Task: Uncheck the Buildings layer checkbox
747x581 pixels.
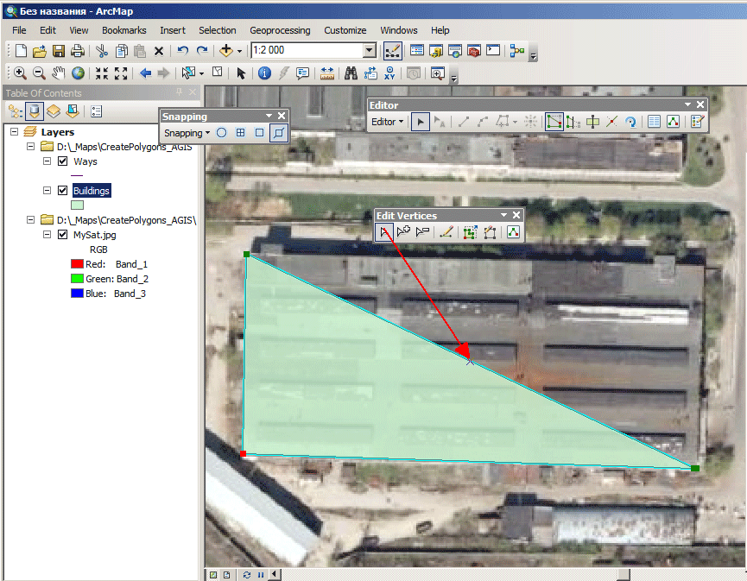Action: click(62, 191)
